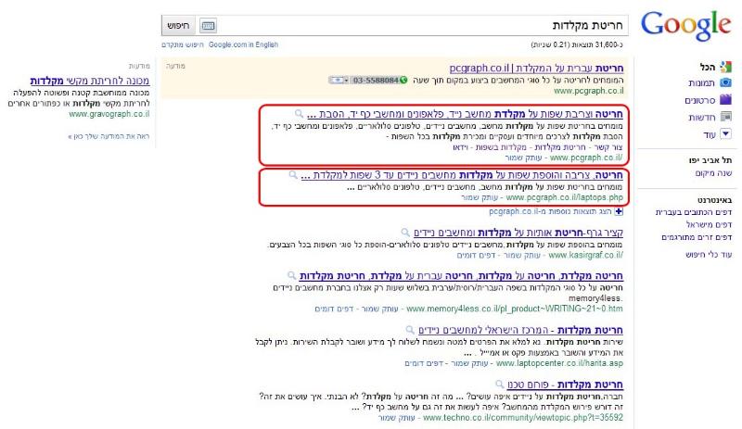Open דפים דומים for kasirgraf.co.il result
742x429 pixels.
point(476,255)
